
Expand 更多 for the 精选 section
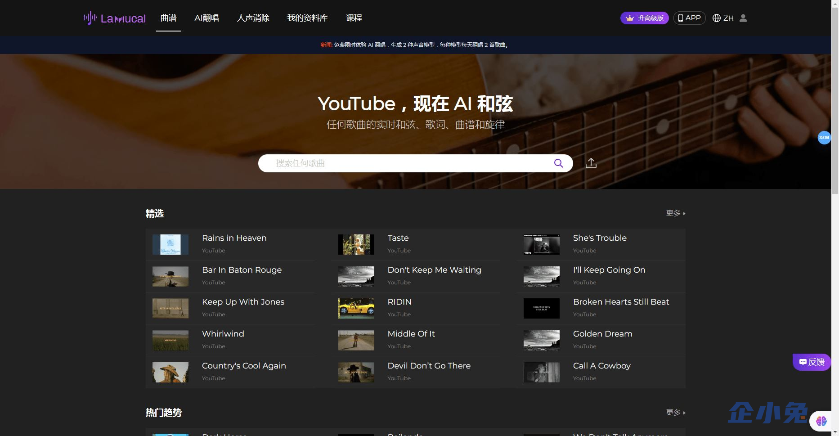(675, 213)
